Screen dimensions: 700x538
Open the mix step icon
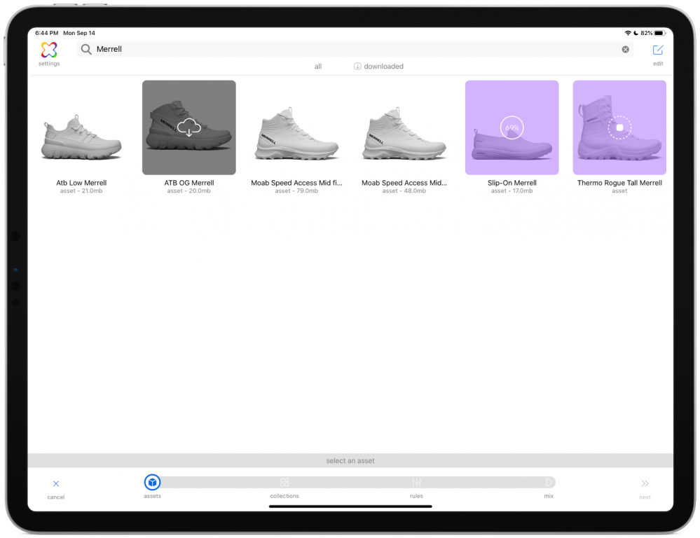(x=549, y=482)
